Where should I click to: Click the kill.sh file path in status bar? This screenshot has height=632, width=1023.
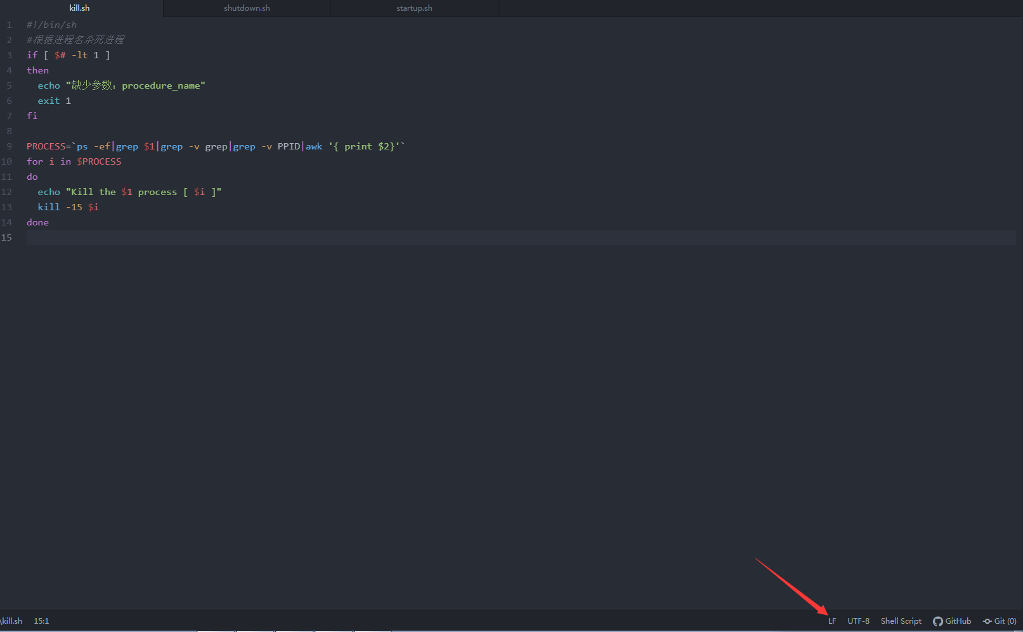pyautogui.click(x=11, y=621)
